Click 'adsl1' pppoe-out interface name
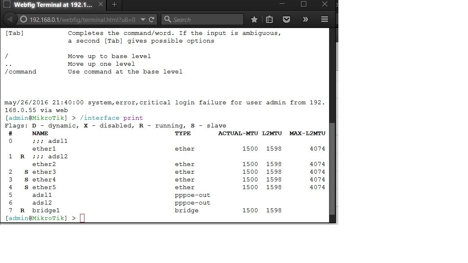 (42, 195)
